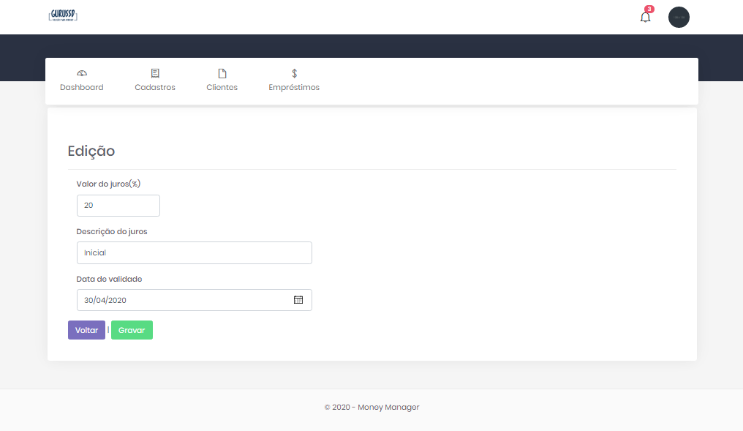
Task: Click the Descrição do juros text field
Action: click(x=194, y=252)
